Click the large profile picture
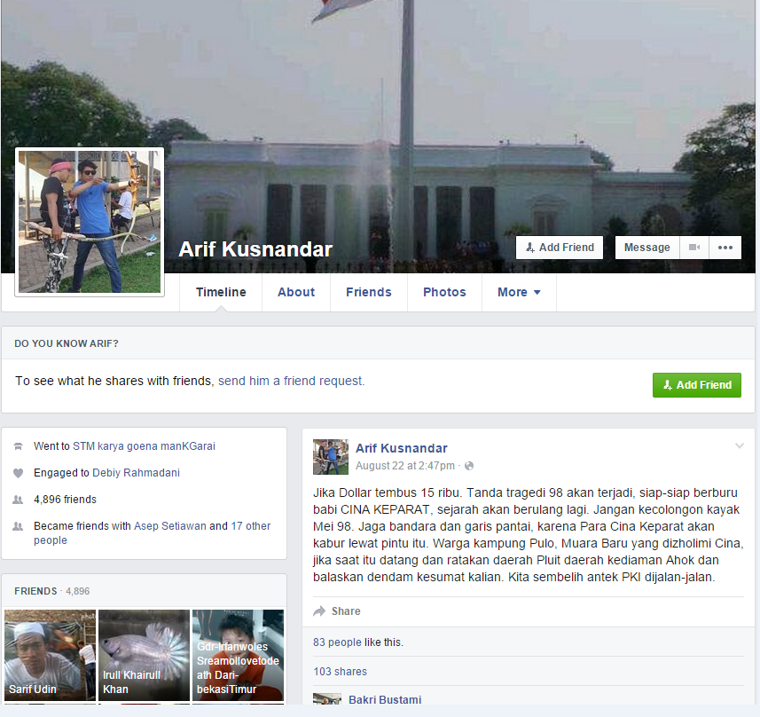This screenshot has height=717, width=760. click(90, 222)
